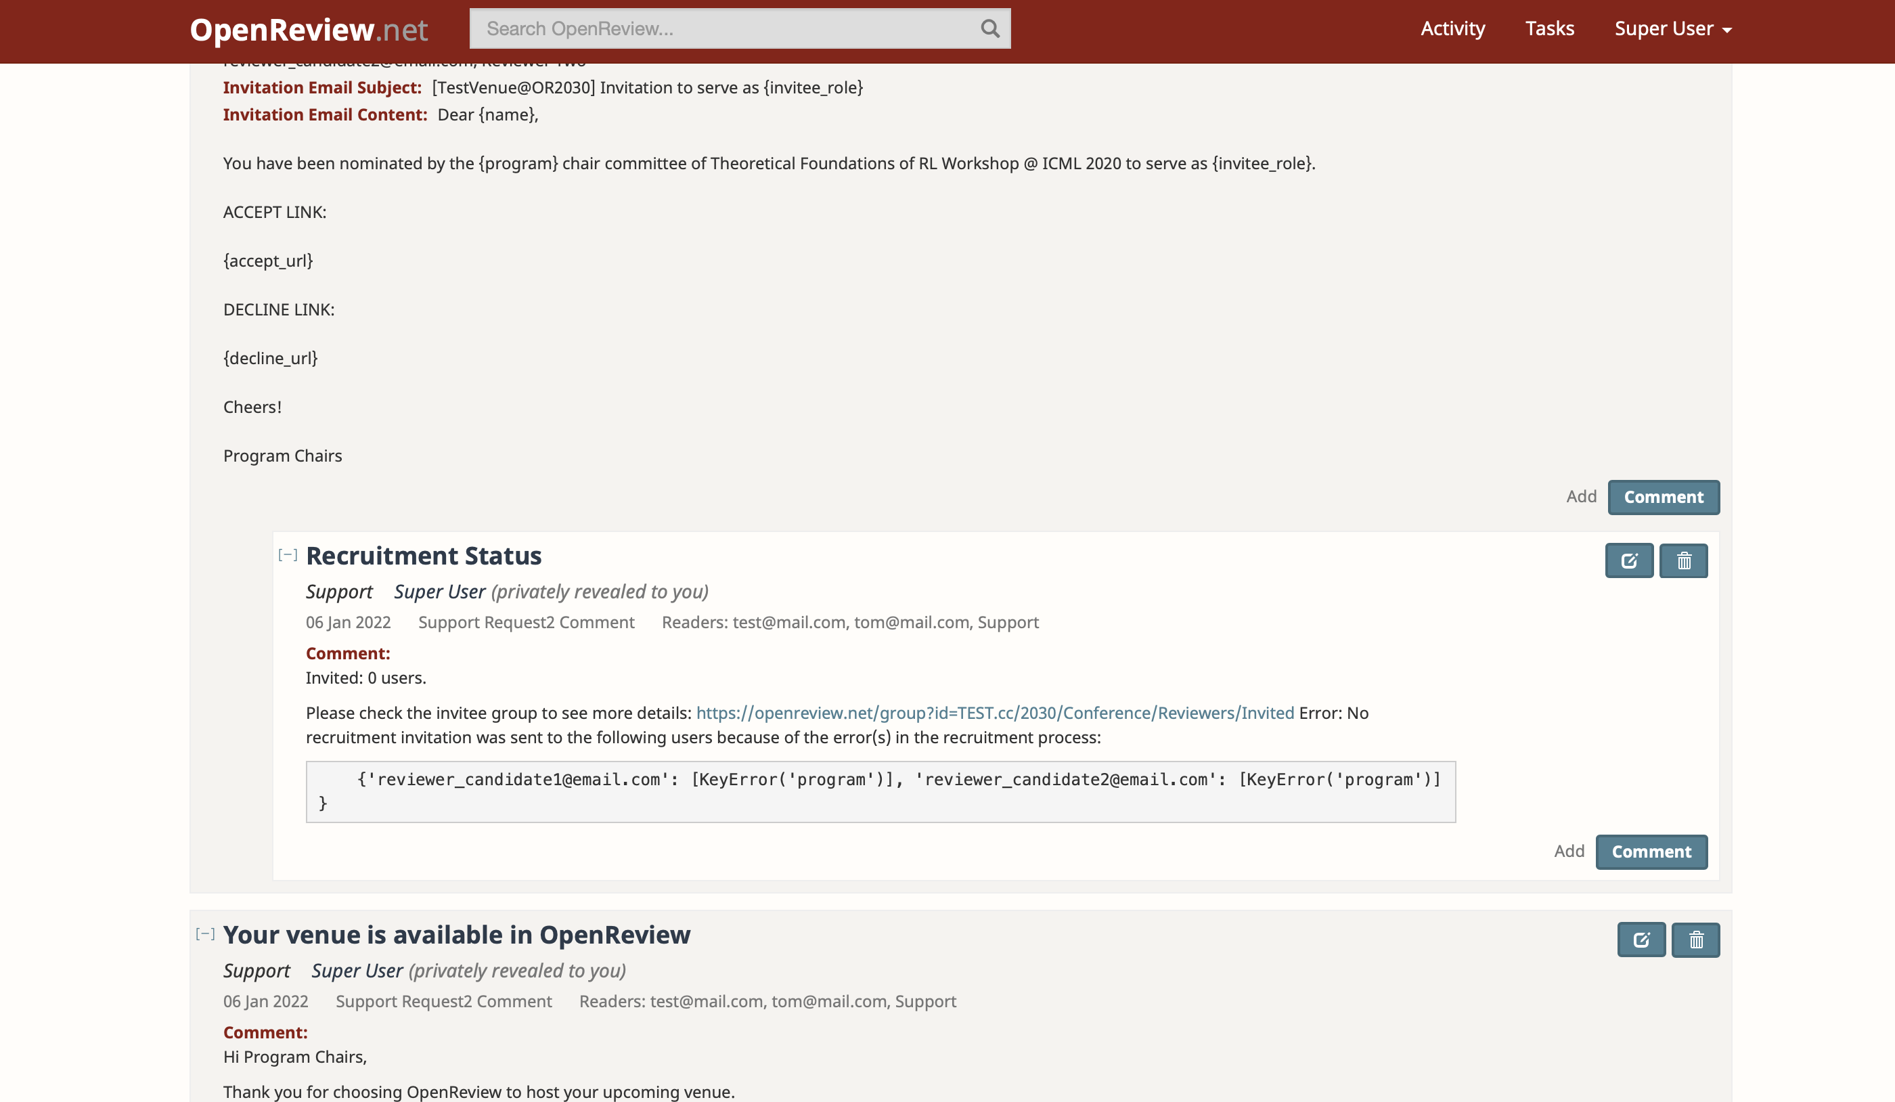Image resolution: width=1895 pixels, height=1102 pixels.
Task: Click the trash icon on Recruitment Status comment
Action: tap(1684, 560)
